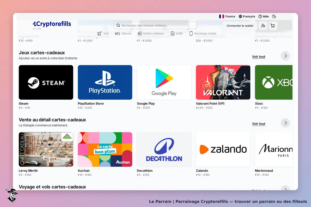The width and height of the screenshot is (311, 207).
Task: Open the Cartes-cadeaux menu item
Action: pos(151,33)
